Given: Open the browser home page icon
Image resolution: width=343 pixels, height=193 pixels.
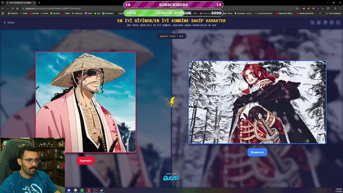Looking at the screenshot, I should (x=17, y=8).
